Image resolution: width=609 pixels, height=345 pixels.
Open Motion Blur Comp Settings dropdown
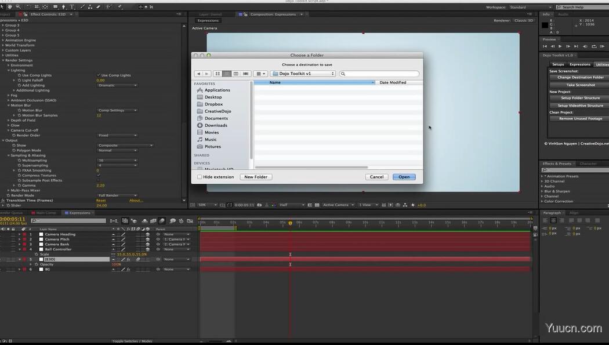pyautogui.click(x=117, y=111)
